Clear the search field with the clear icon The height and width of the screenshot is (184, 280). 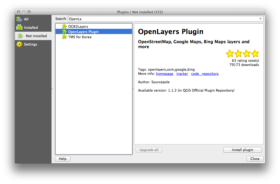(x=260, y=19)
